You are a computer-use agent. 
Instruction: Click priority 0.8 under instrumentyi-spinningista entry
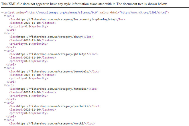[28, 26]
